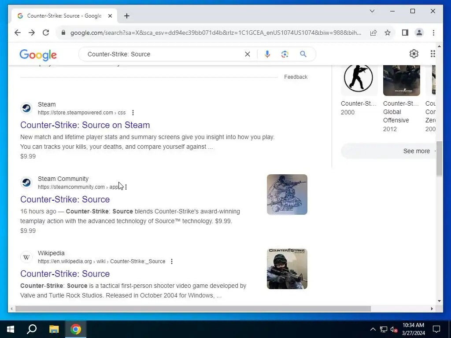View site information padlock icon
The width and height of the screenshot is (451, 338).
tap(63, 33)
